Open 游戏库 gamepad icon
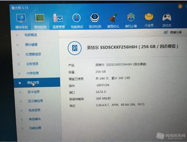 pos(167,17)
